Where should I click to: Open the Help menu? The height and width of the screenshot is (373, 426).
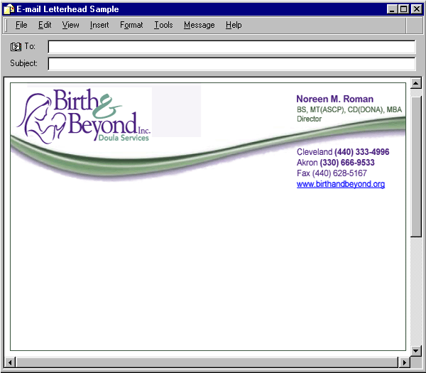(x=234, y=25)
